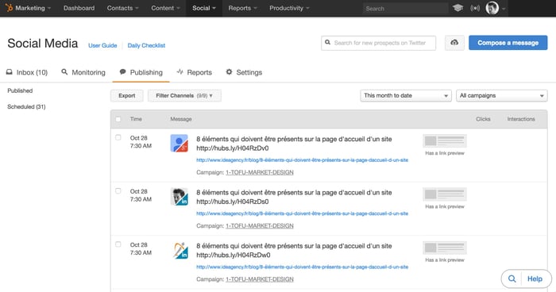556x292 pixels.
Task: Open the Settings tab
Action: (244, 72)
